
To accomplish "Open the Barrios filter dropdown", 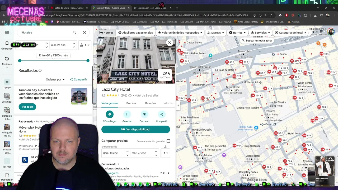I will [237, 32].
